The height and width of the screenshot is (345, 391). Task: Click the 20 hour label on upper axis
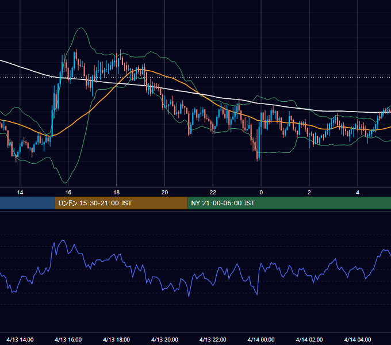click(164, 193)
